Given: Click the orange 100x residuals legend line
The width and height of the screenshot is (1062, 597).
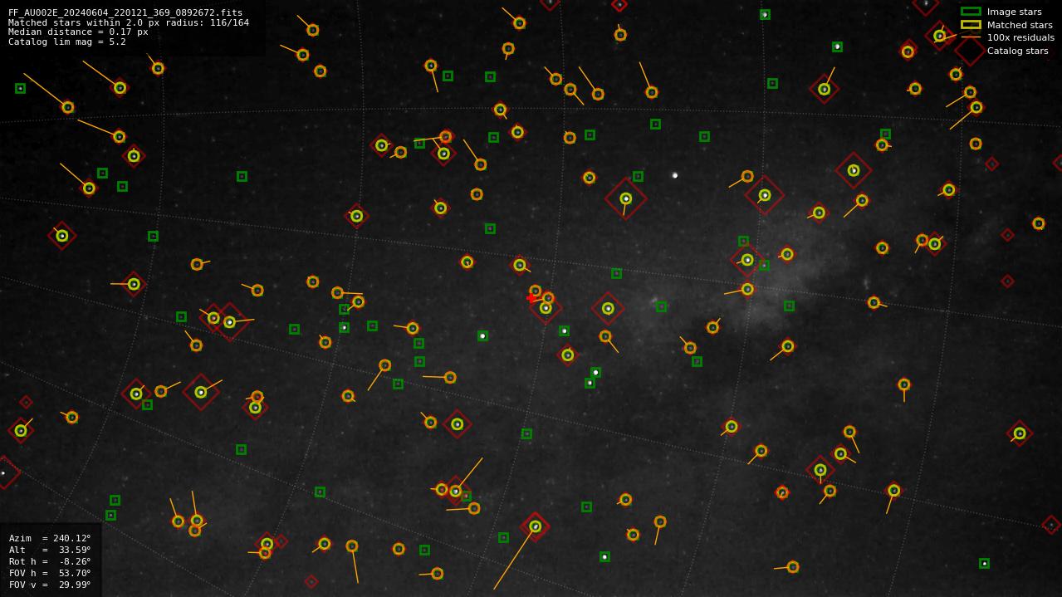Looking at the screenshot, I should point(971,37).
